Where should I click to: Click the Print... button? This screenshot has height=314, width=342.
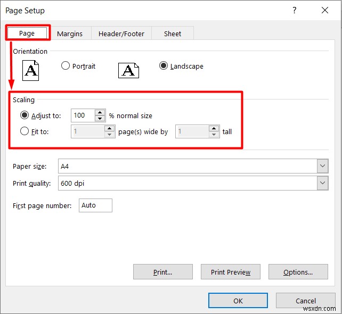point(162,272)
